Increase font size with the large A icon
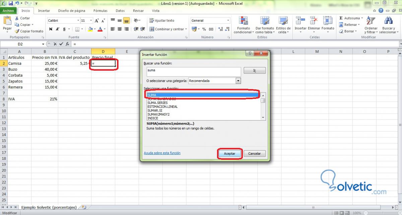The width and height of the screenshot is (402, 215). point(97,20)
